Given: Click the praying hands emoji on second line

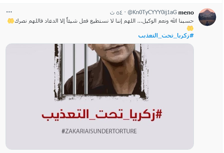Looking at the screenshot, I should pyautogui.click(x=190, y=28).
